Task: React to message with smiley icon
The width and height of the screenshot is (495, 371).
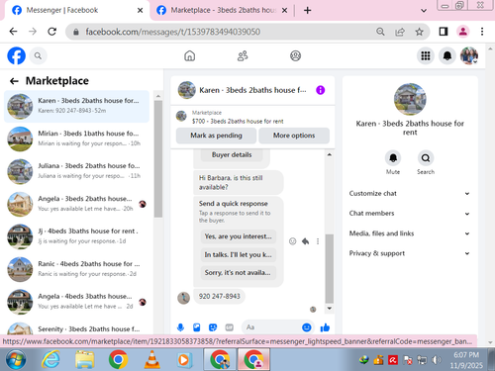Action: pos(292,241)
